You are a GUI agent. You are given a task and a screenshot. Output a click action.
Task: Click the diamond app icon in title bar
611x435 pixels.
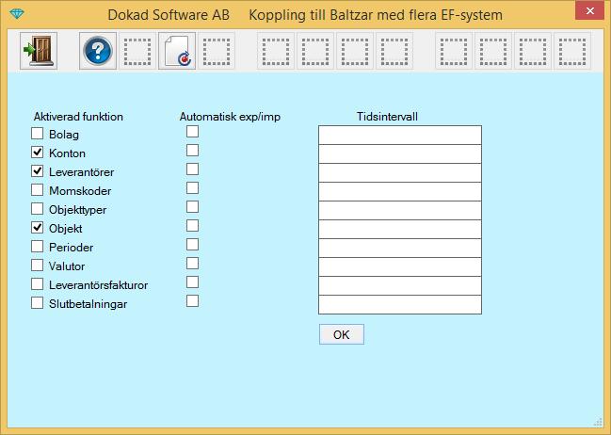(16, 14)
